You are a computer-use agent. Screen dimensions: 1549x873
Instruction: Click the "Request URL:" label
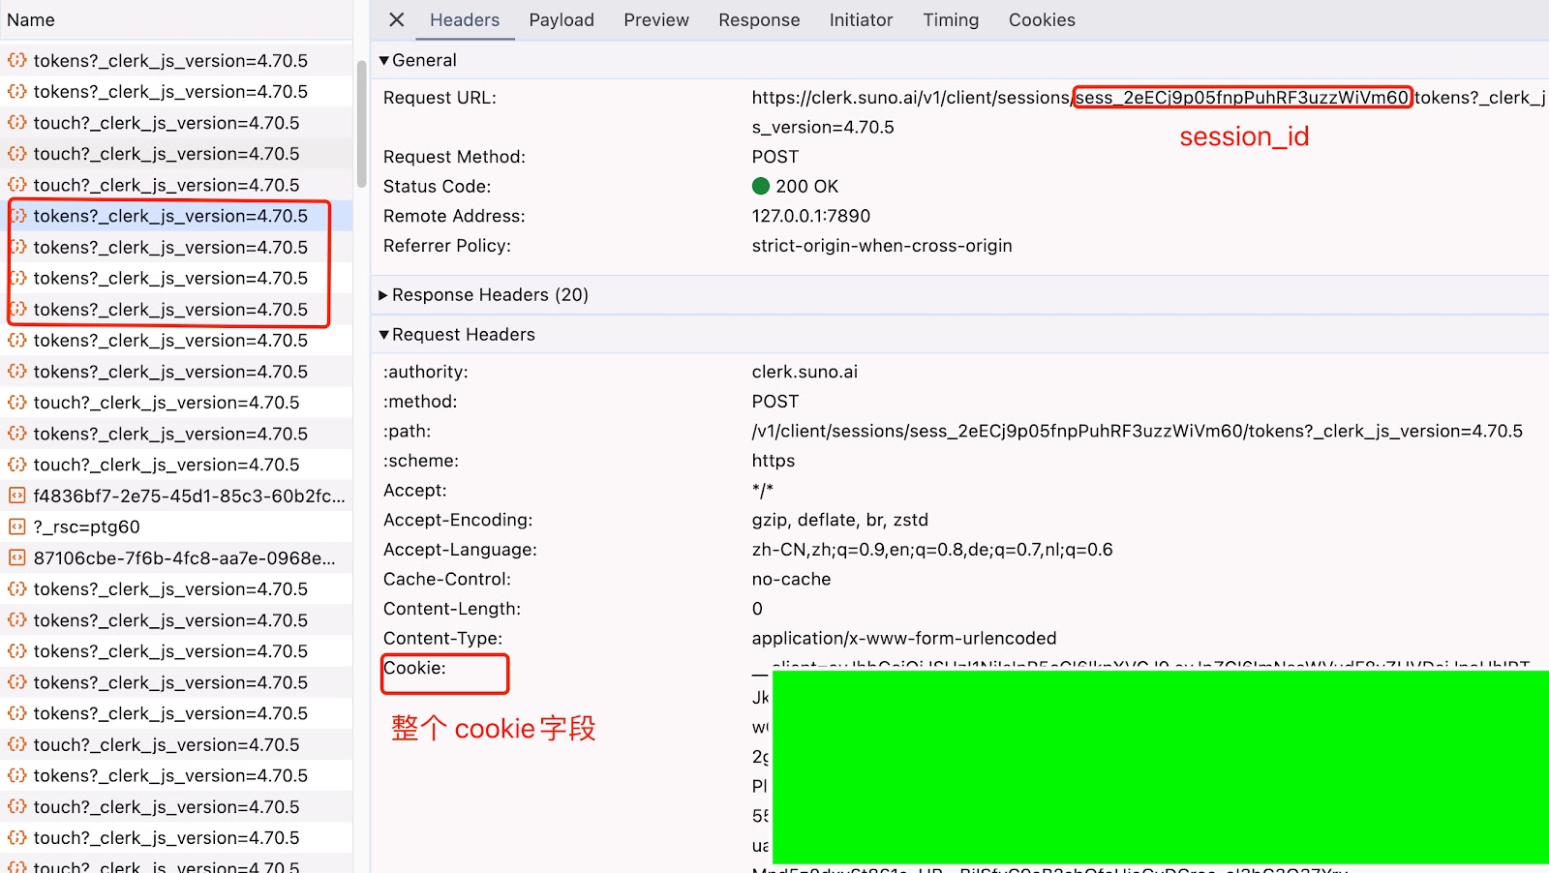tap(440, 98)
